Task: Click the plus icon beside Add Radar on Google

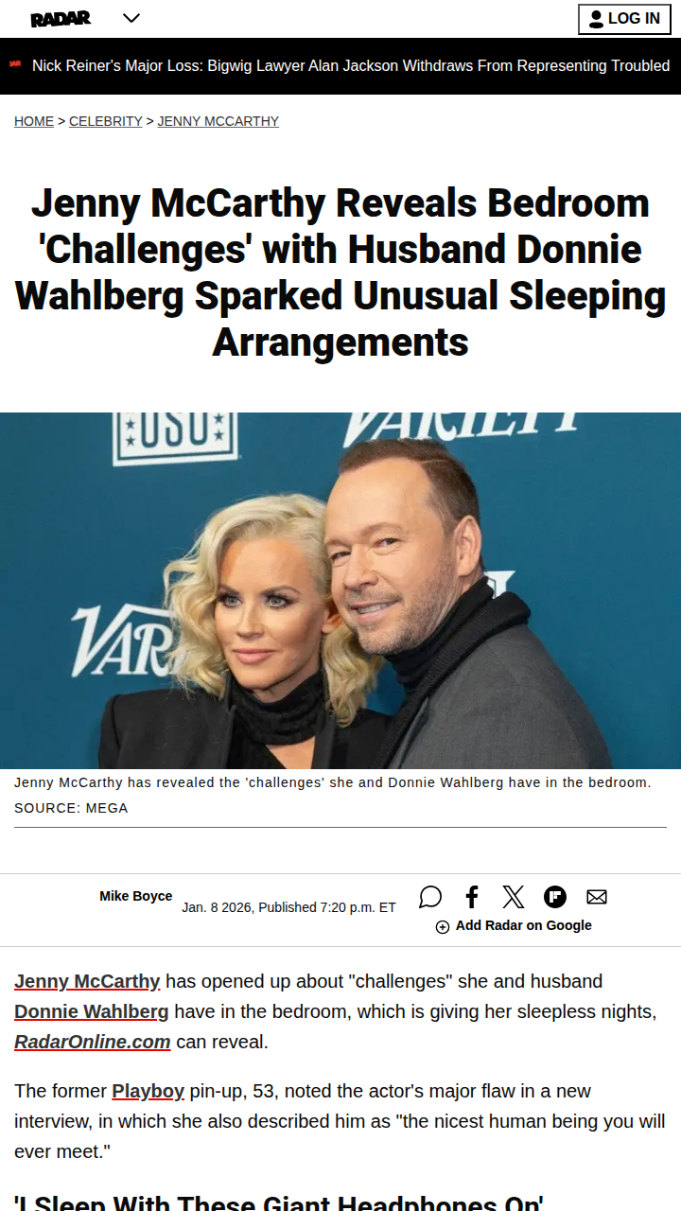Action: point(443,927)
